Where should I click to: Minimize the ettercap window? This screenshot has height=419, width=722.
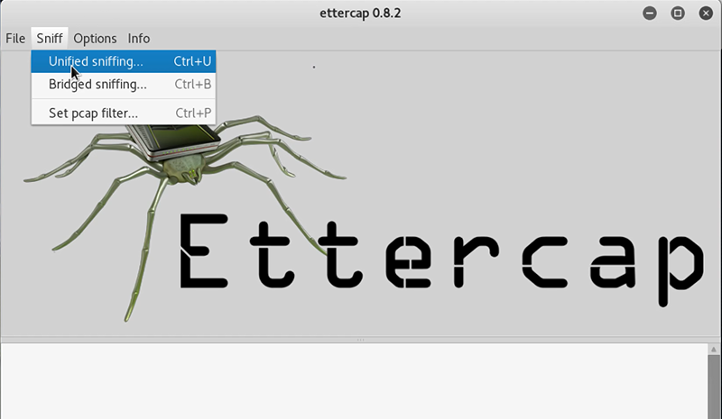(650, 14)
